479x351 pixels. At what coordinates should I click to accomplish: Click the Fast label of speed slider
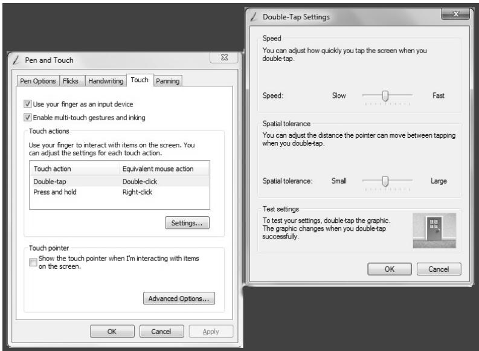tap(439, 95)
